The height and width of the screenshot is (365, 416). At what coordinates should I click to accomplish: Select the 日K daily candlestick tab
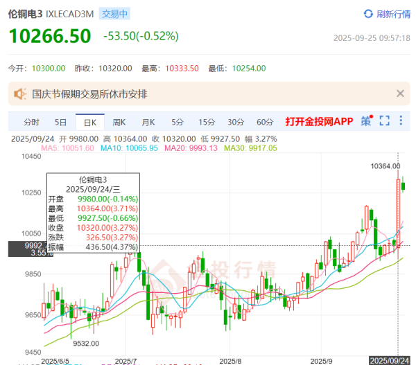pos(90,123)
